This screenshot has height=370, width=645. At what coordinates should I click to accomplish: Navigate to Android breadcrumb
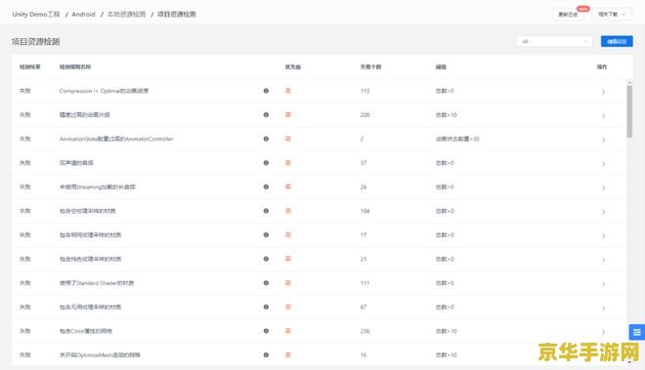(83, 14)
